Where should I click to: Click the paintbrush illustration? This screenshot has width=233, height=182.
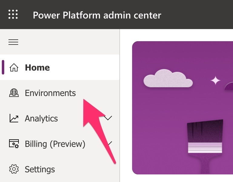[205, 146]
